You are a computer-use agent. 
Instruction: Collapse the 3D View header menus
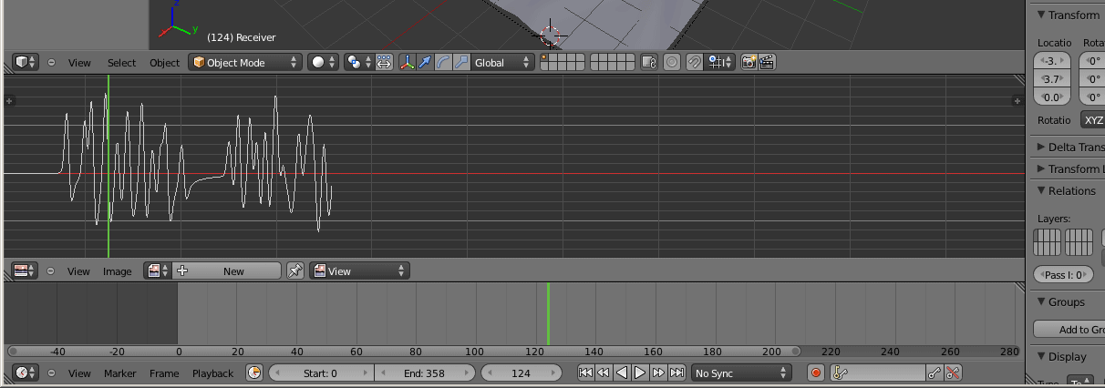click(51, 63)
